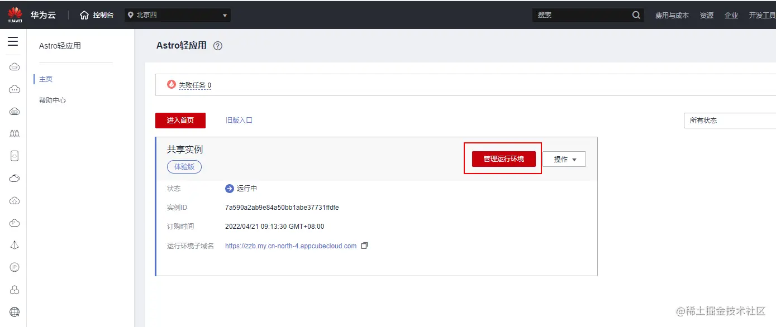Click the 进入首页 red button
This screenshot has height=327, width=776.
pos(180,121)
